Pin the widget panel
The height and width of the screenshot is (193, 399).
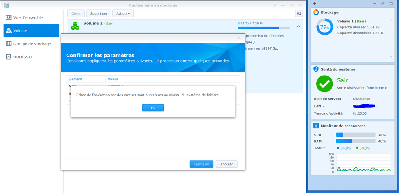382,4
